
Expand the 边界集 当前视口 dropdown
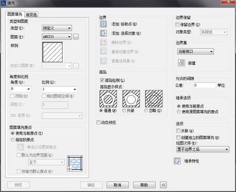(195, 51)
